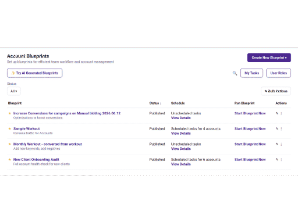Click the Run Blueprint column header
Viewport: 298px width, 223px height.
[x=244, y=103]
